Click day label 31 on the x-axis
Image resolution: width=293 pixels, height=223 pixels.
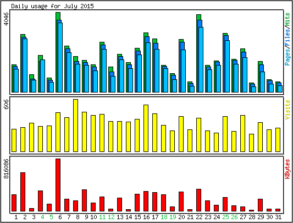278,217
